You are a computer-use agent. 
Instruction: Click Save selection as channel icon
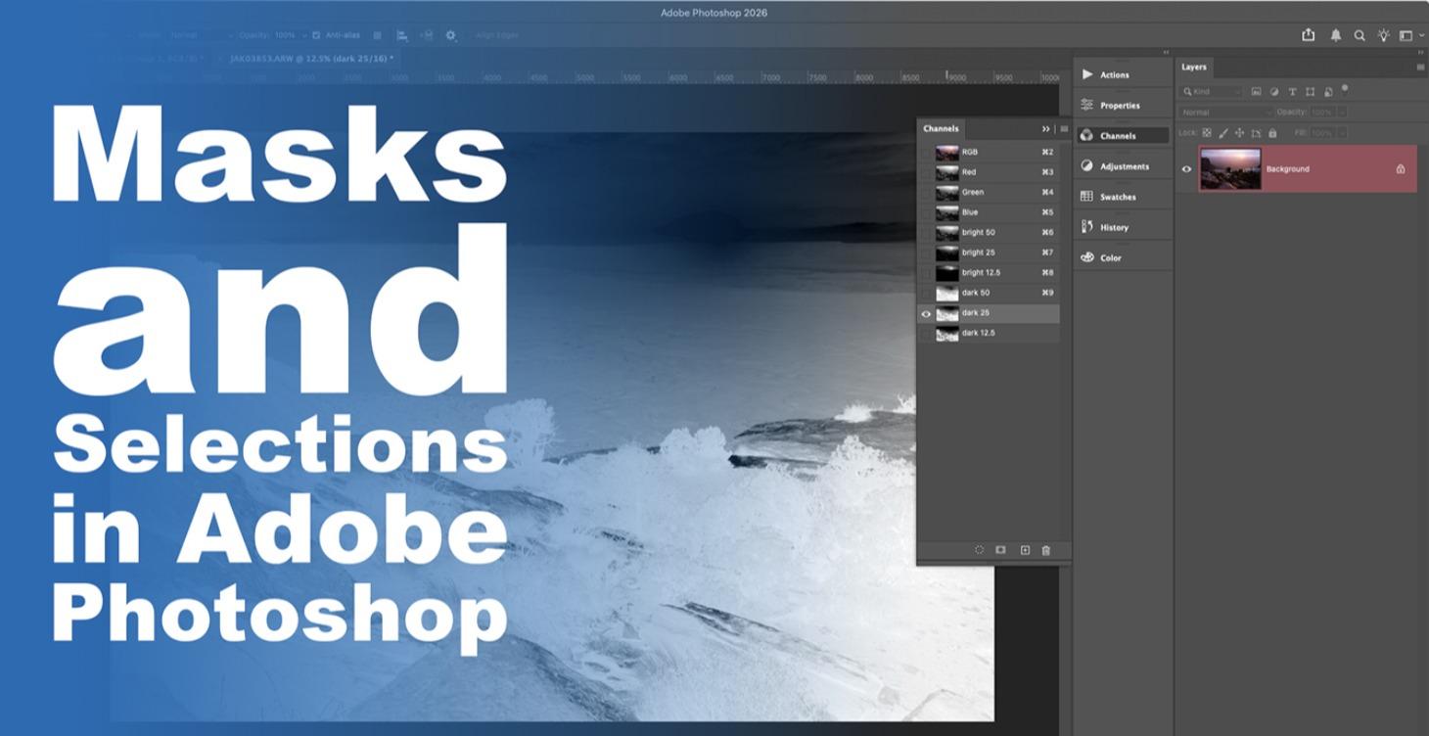tap(1000, 550)
